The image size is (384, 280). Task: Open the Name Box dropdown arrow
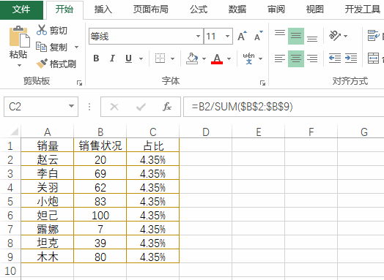tap(71, 106)
